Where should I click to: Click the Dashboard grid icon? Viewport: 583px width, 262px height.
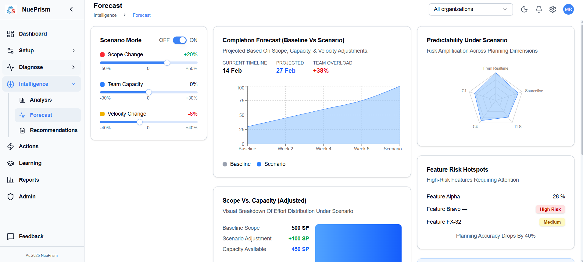(x=11, y=34)
